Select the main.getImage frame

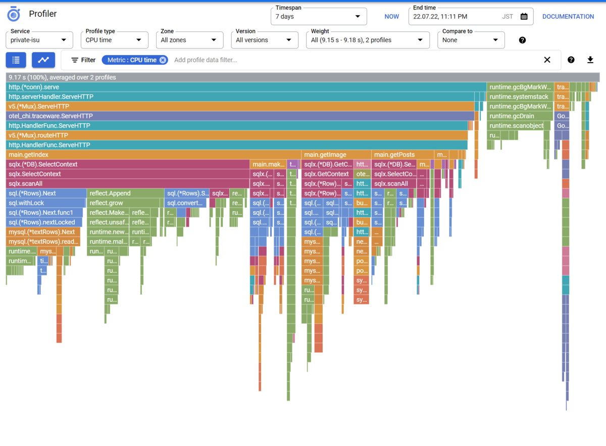337,155
